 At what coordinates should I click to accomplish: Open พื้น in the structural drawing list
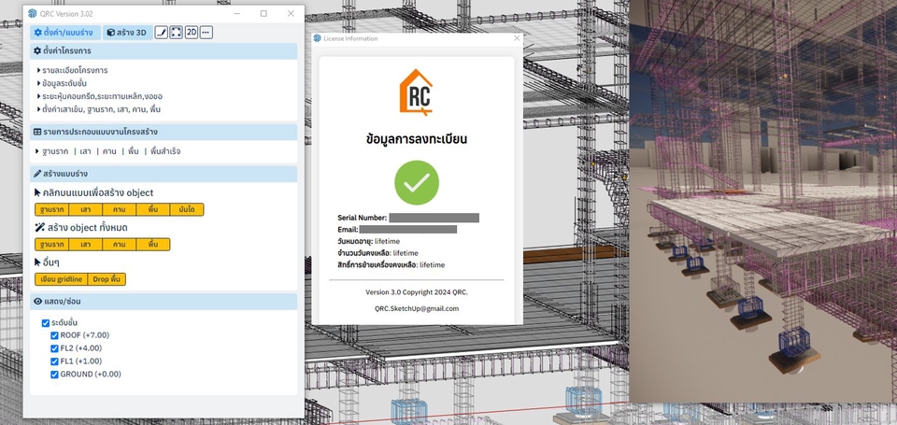(x=134, y=151)
